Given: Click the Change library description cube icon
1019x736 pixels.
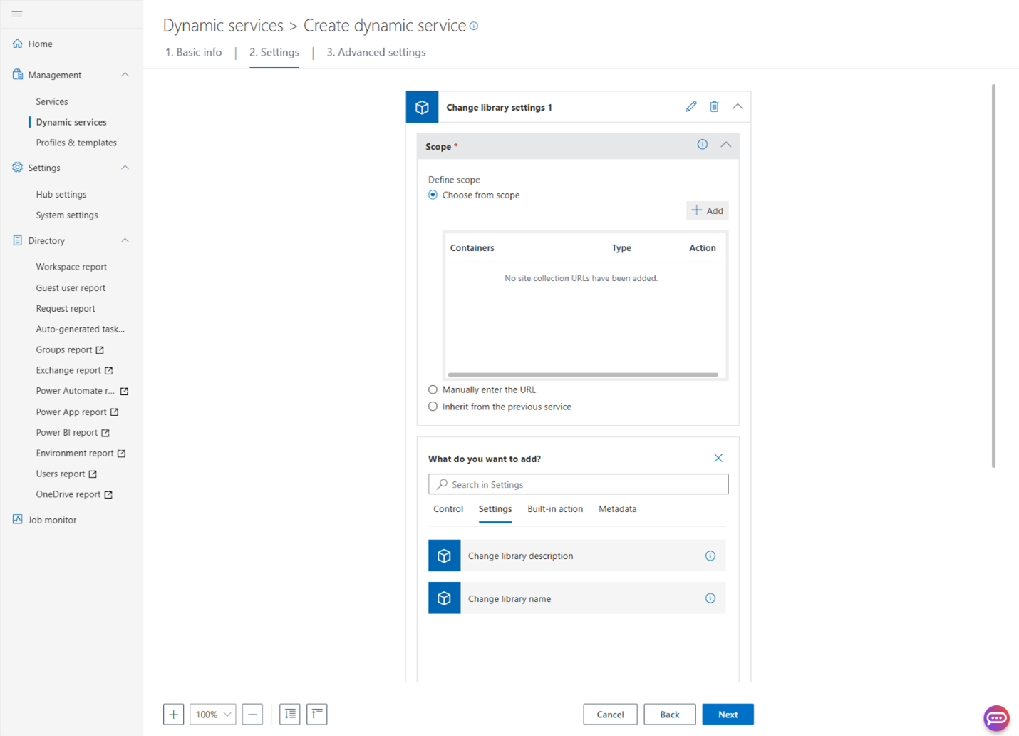Looking at the screenshot, I should click(444, 556).
